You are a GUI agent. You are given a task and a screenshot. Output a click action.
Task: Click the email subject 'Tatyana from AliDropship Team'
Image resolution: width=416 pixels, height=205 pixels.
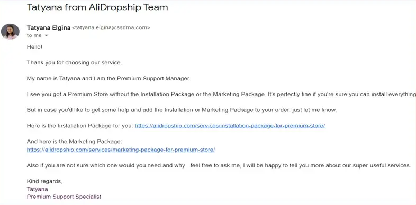tap(97, 7)
